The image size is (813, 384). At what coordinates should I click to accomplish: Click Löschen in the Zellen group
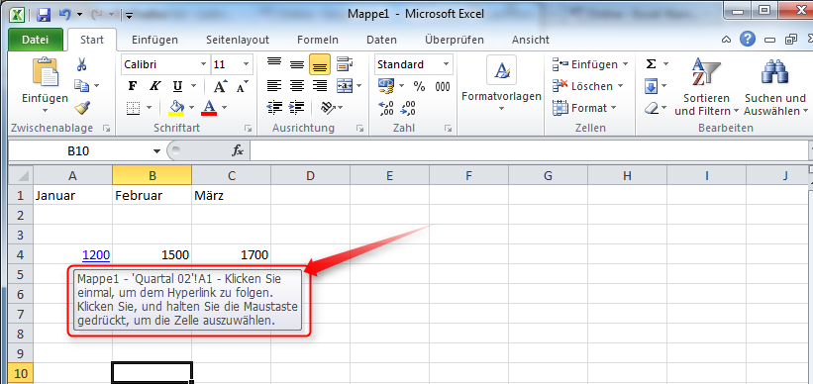588,86
